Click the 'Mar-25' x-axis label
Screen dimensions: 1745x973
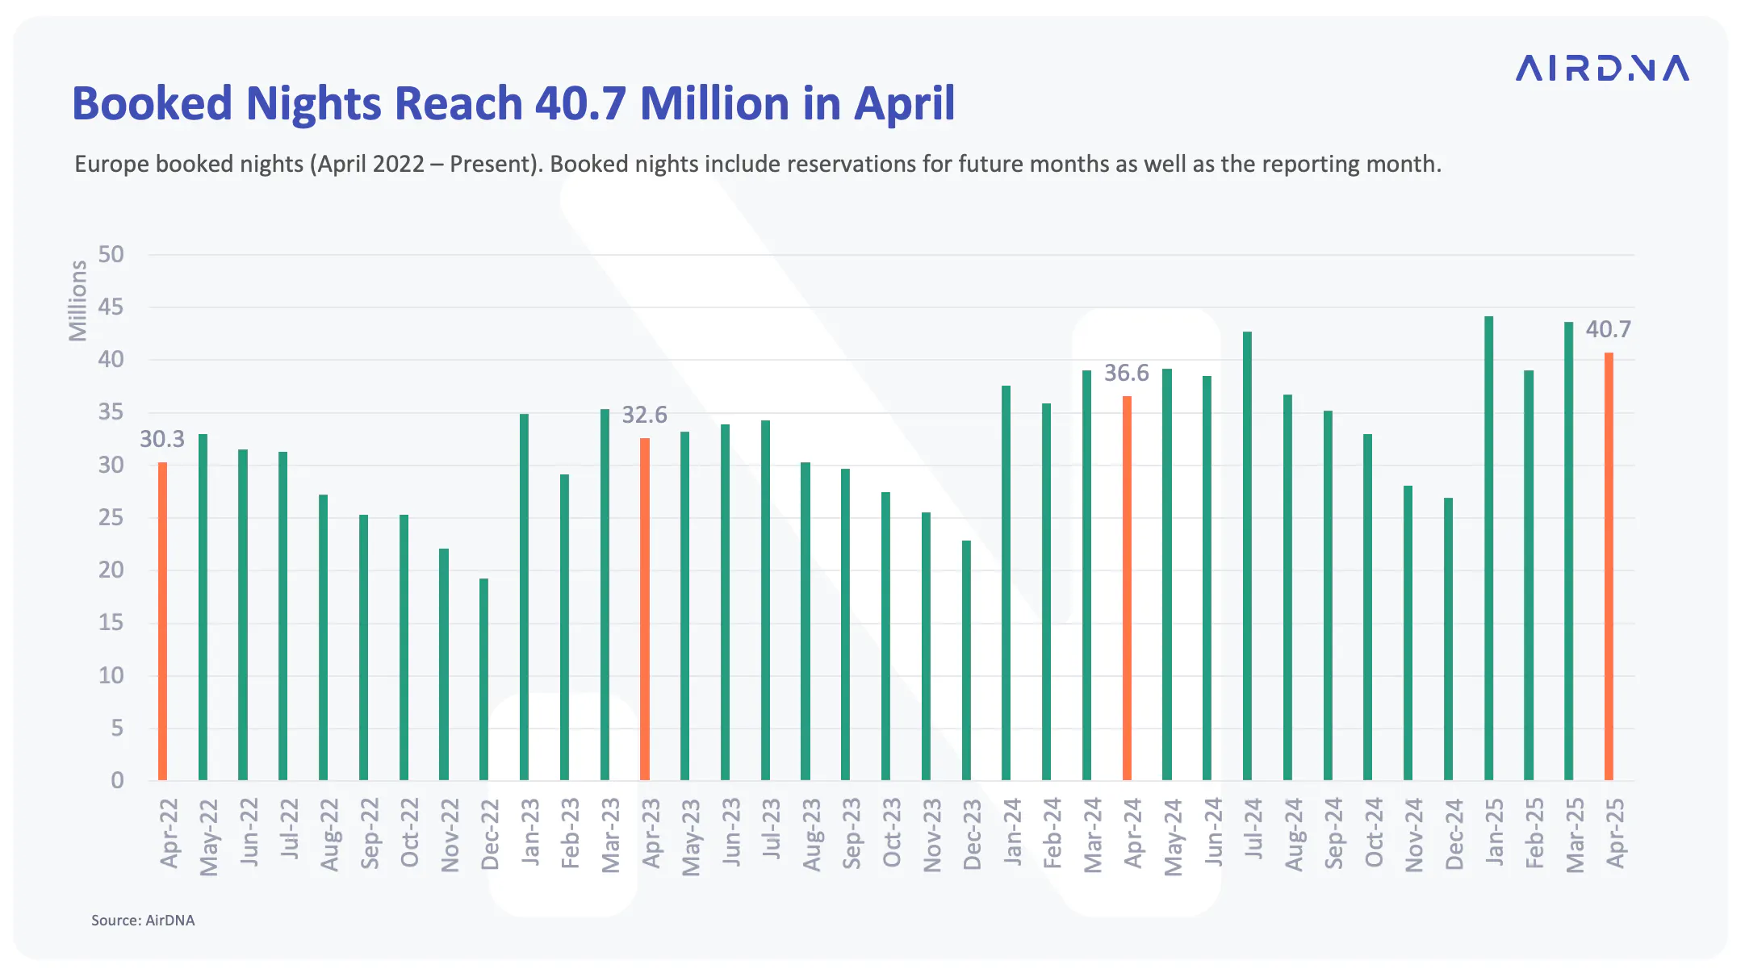click(1575, 835)
